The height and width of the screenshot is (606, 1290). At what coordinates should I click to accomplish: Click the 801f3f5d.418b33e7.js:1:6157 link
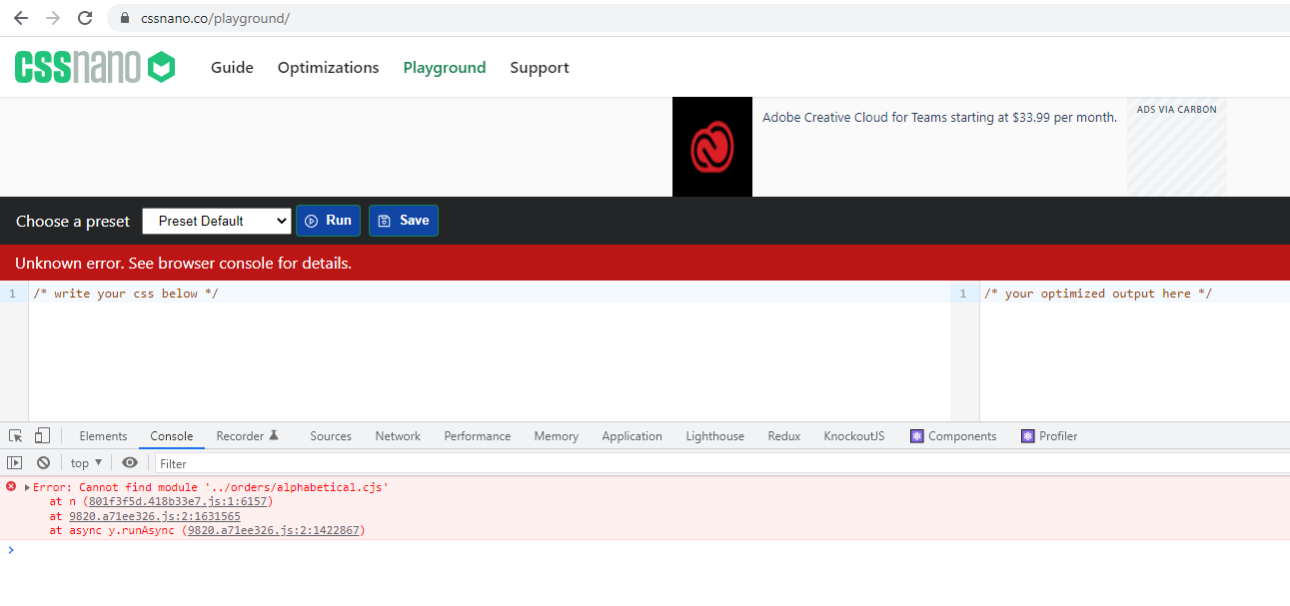click(177, 502)
